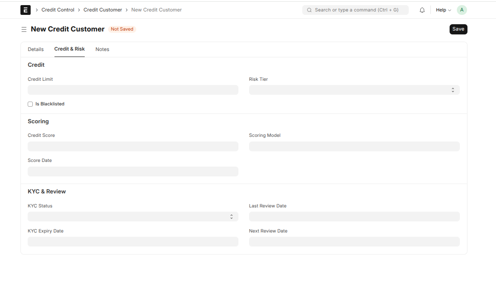Open the ERPNext home logo icon
Image resolution: width=496 pixels, height=292 pixels.
coord(26,10)
